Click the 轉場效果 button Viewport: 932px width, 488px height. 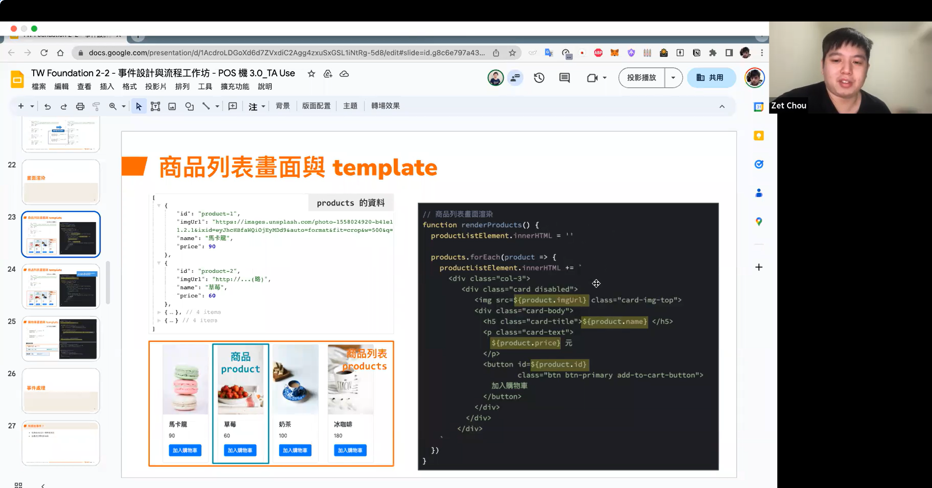point(385,106)
